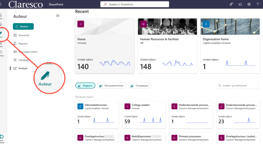Select the Campaigns filter tab
This screenshot has width=263, height=144.
click(140, 86)
